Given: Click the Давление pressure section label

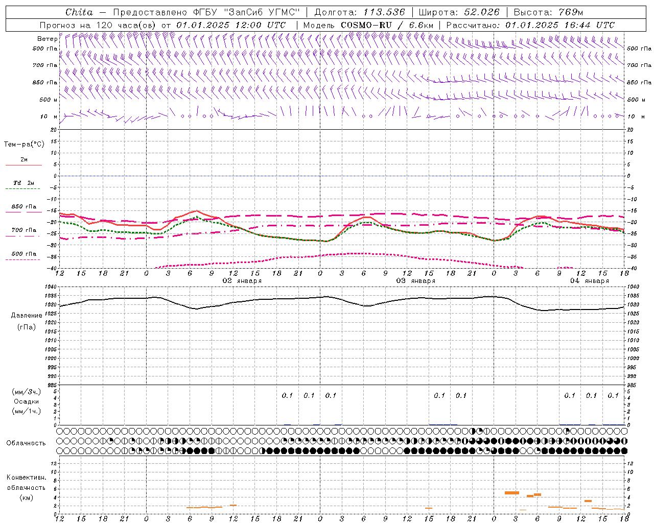Looking at the screenshot, I should click(27, 316).
